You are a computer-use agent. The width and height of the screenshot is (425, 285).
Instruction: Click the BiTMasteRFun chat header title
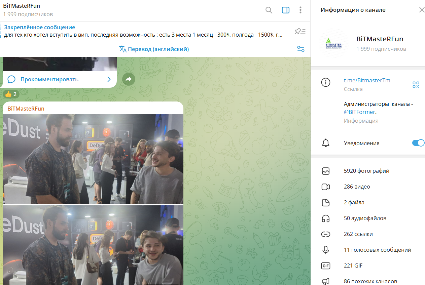(x=22, y=6)
